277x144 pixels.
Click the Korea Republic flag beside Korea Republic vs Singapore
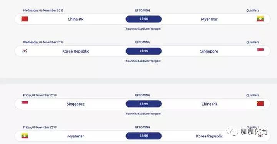25,51
